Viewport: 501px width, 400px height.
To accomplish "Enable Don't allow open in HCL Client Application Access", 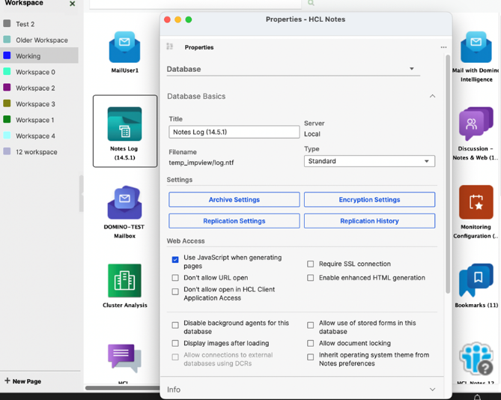I will 175,291.
